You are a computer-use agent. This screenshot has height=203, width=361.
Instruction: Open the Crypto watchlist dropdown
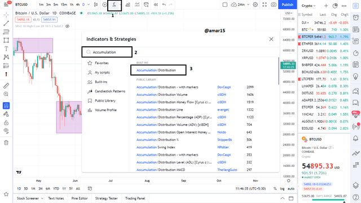[x=309, y=6]
